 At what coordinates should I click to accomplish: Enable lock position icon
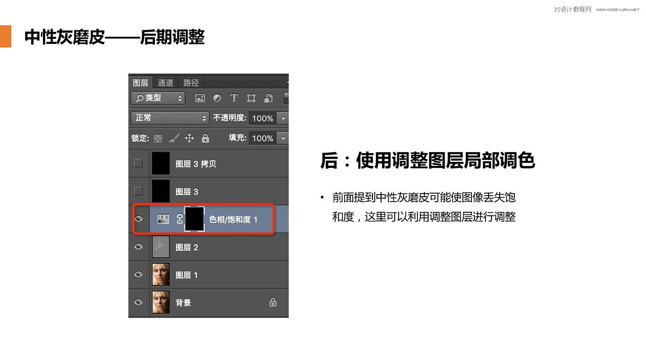190,138
